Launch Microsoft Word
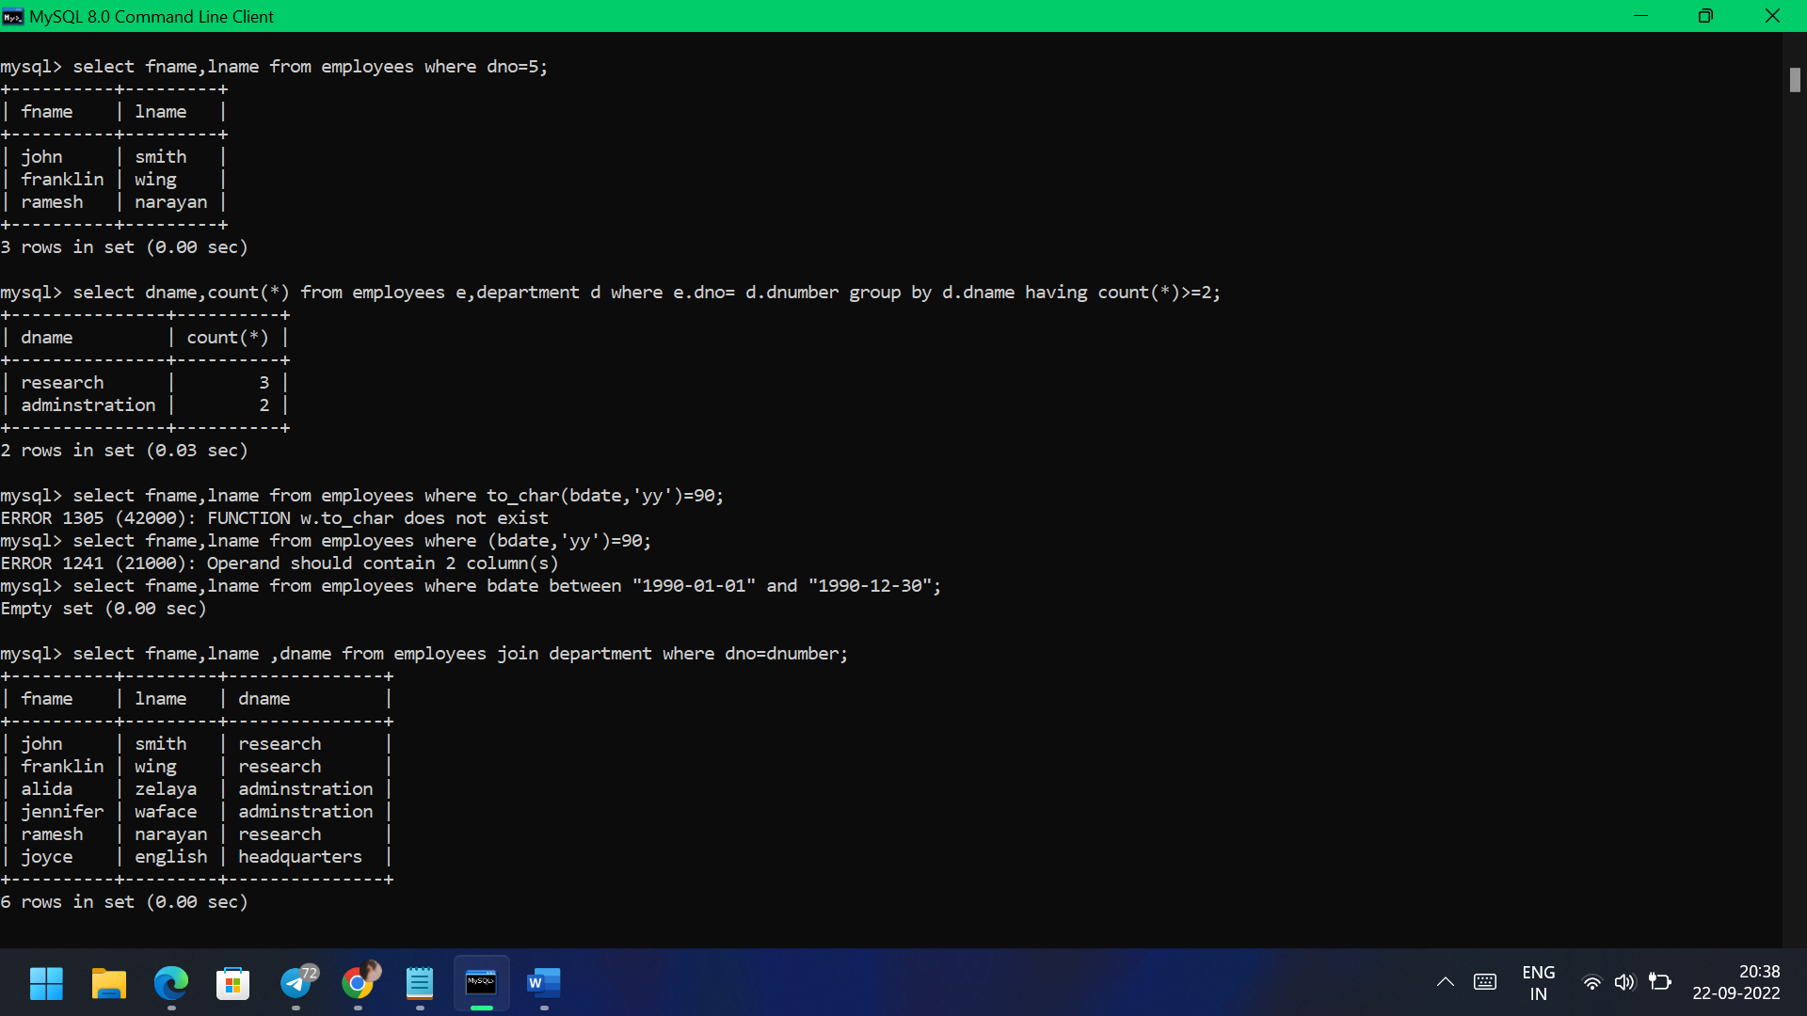The width and height of the screenshot is (1807, 1016). click(544, 984)
